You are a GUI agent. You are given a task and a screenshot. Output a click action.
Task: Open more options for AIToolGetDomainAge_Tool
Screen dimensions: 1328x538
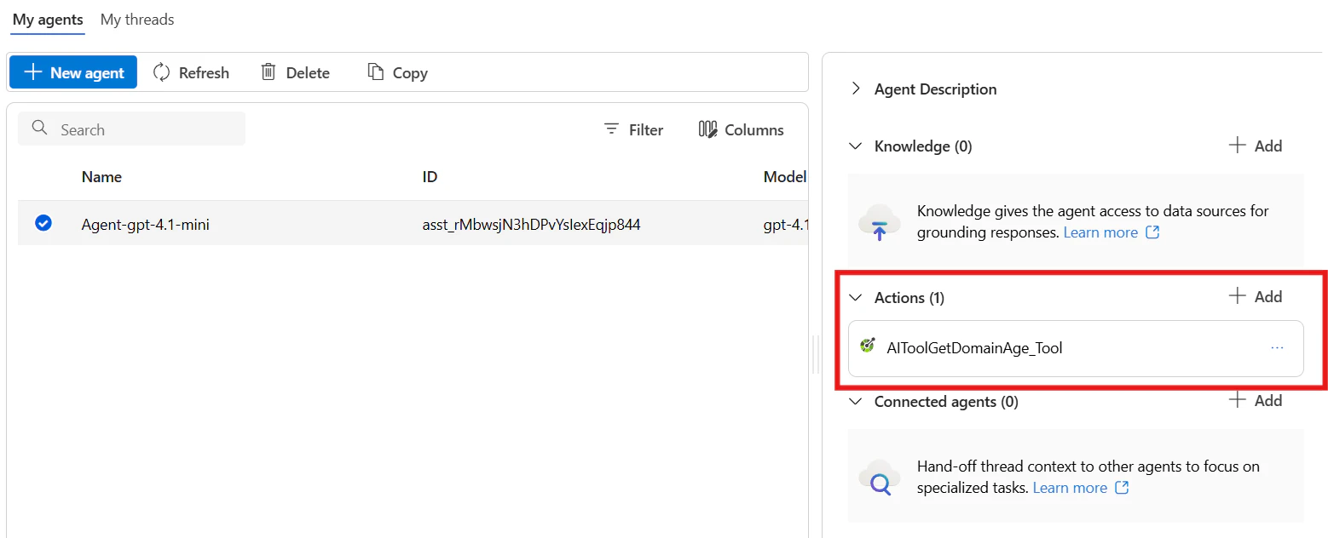[x=1277, y=347]
